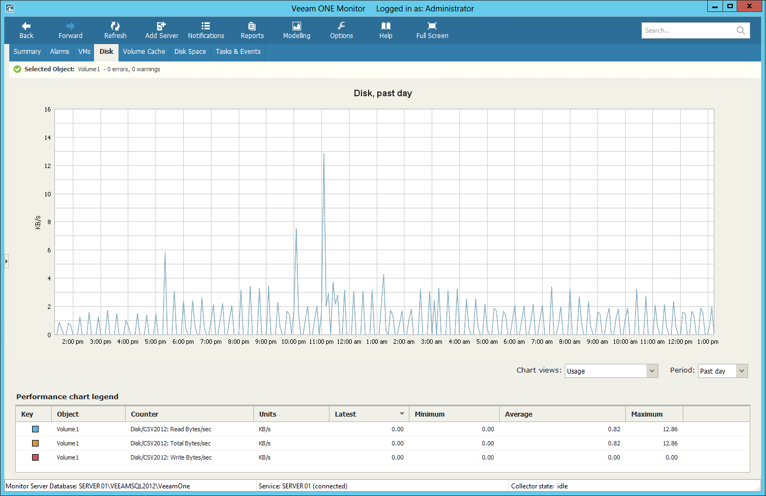Image resolution: width=766 pixels, height=496 pixels.
Task: Open Help book icon
Action: (386, 30)
